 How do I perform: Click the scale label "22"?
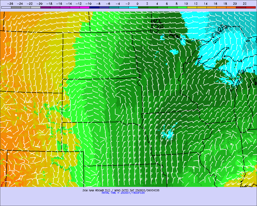(245, 4)
